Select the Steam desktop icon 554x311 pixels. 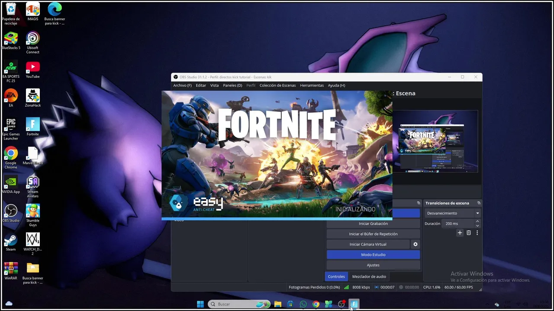coord(11,242)
